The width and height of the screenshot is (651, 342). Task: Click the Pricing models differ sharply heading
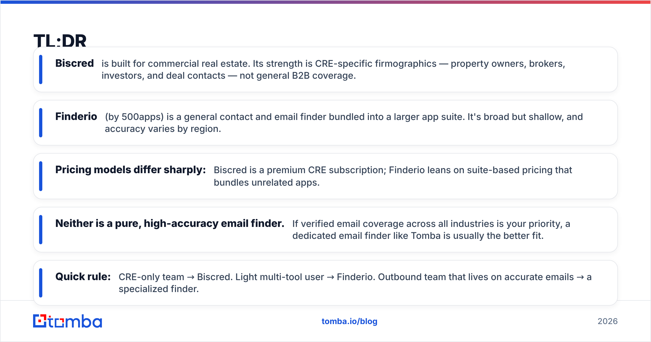pyautogui.click(x=130, y=170)
